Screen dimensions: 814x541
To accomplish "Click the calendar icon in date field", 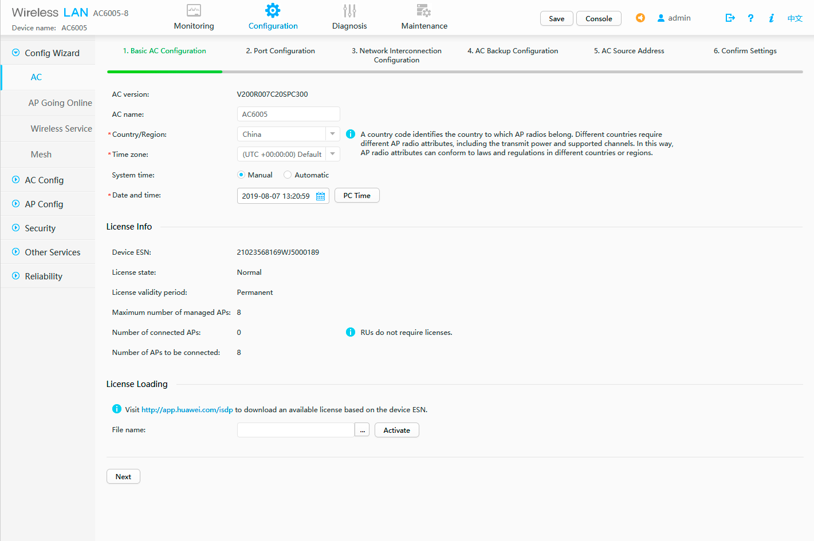I will 321,196.
